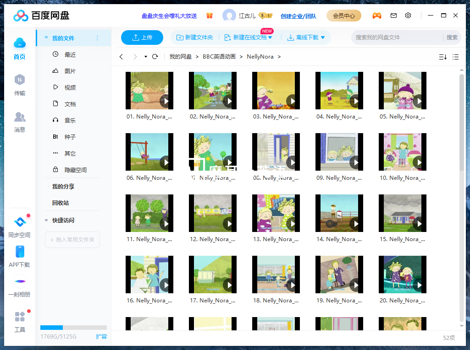Open the 消息 messages panel
Viewport: 470px width, 350px height.
20,123
